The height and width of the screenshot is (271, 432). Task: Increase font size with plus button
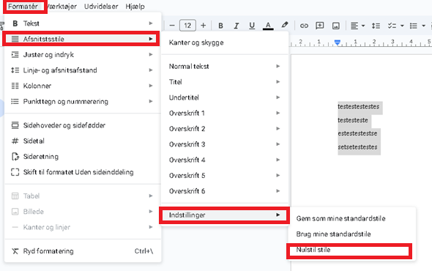click(x=204, y=26)
